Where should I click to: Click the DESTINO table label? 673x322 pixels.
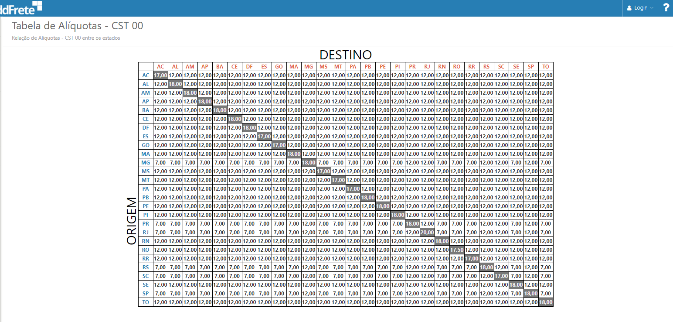[x=346, y=55]
